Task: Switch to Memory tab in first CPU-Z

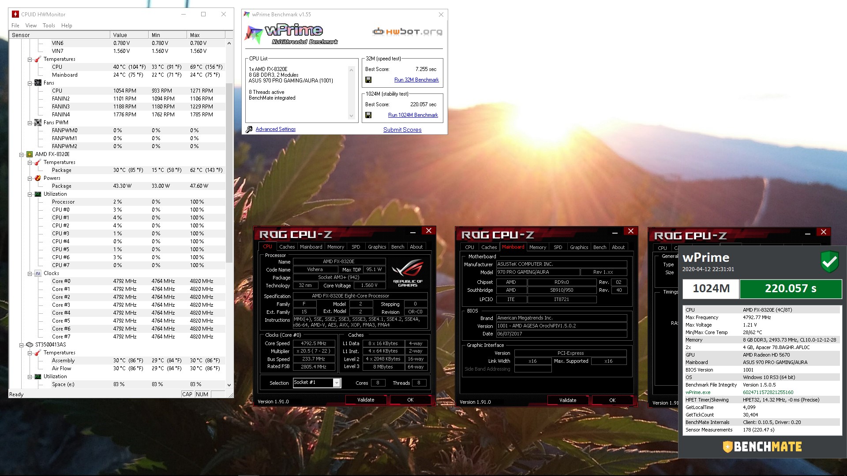Action: click(335, 247)
